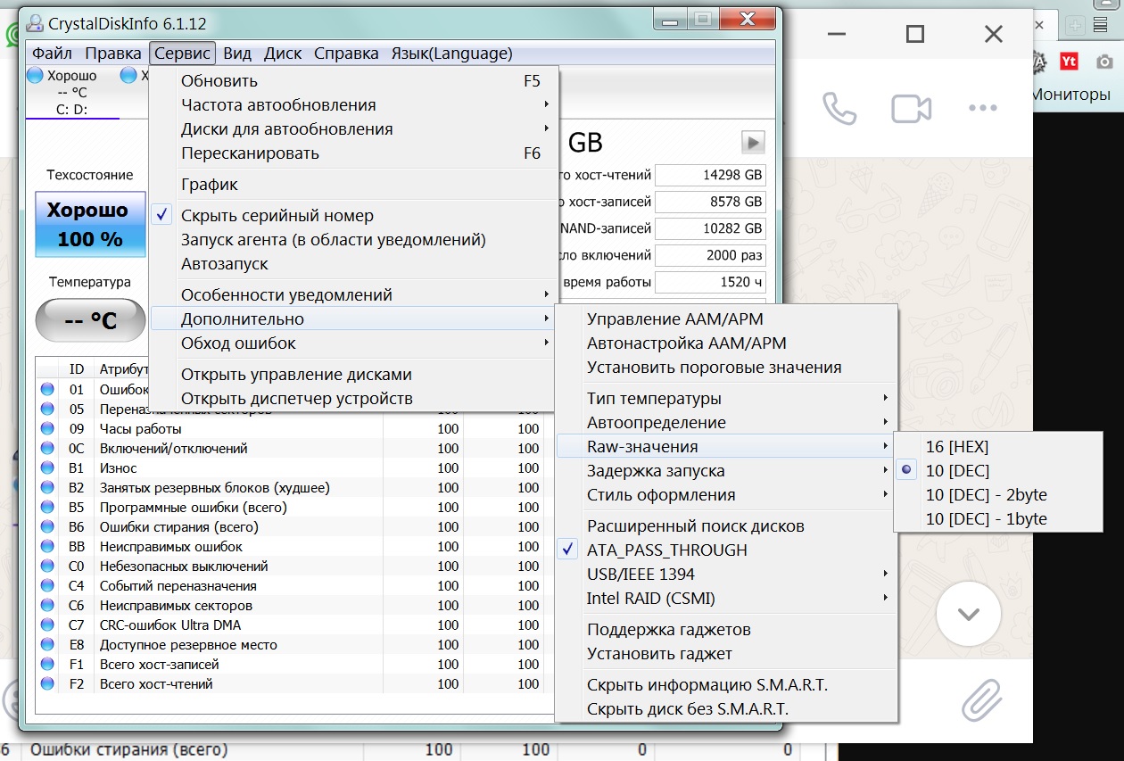1124x761 pixels.
Task: Click blue status dot of row BB
Action: click(46, 547)
